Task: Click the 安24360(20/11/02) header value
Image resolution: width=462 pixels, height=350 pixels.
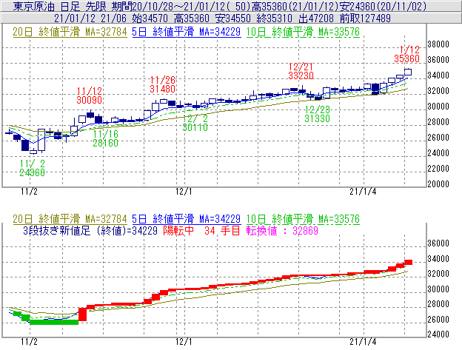Action: click(x=383, y=6)
